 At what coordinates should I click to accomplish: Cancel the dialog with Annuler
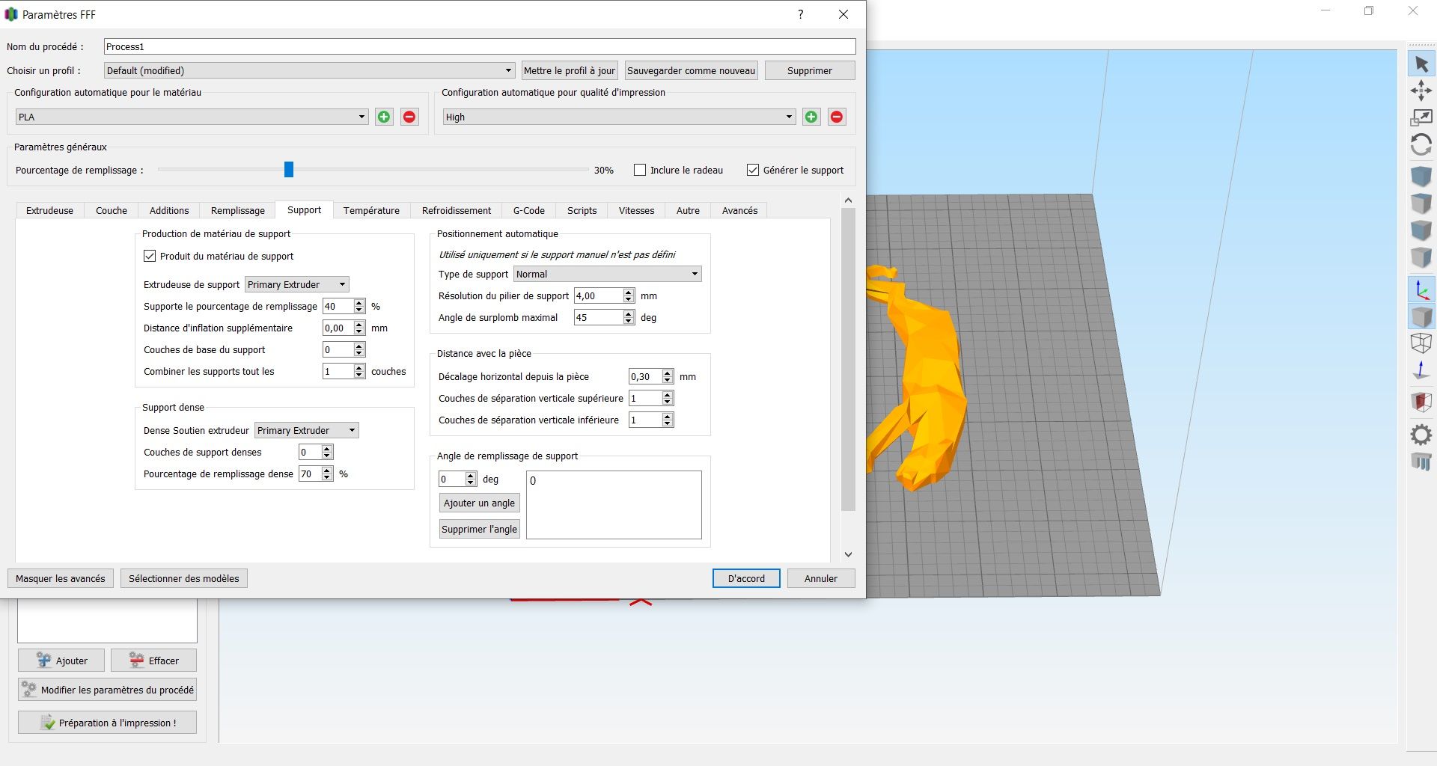click(x=821, y=578)
